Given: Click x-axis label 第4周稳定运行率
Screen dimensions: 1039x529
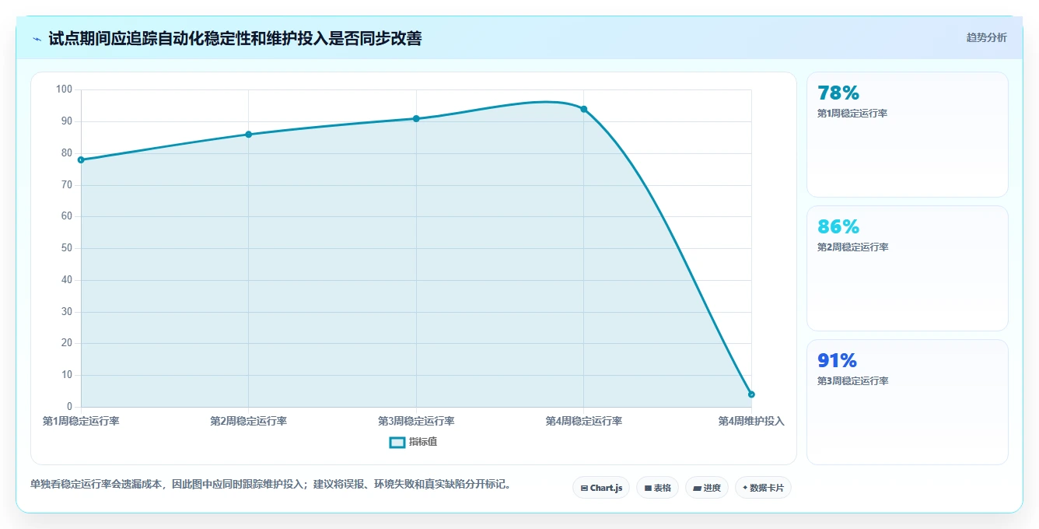Looking at the screenshot, I should (x=583, y=421).
